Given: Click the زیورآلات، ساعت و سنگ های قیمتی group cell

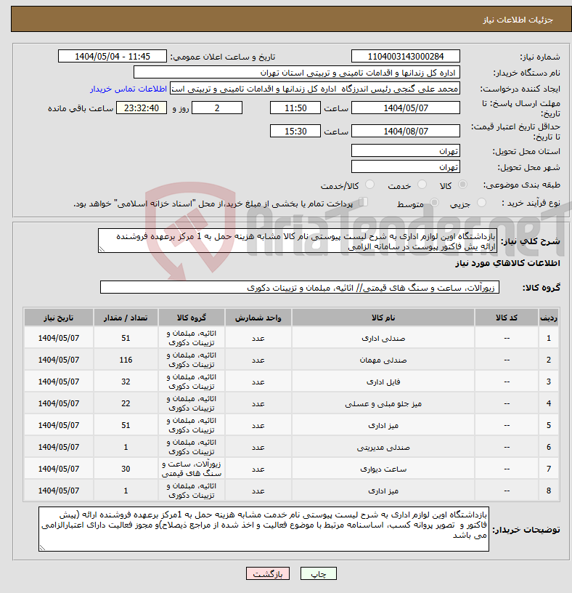Looking at the screenshot, I should click(192, 469).
